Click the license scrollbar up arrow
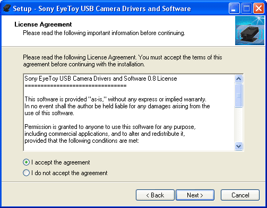267x208 pixels. 238,79
